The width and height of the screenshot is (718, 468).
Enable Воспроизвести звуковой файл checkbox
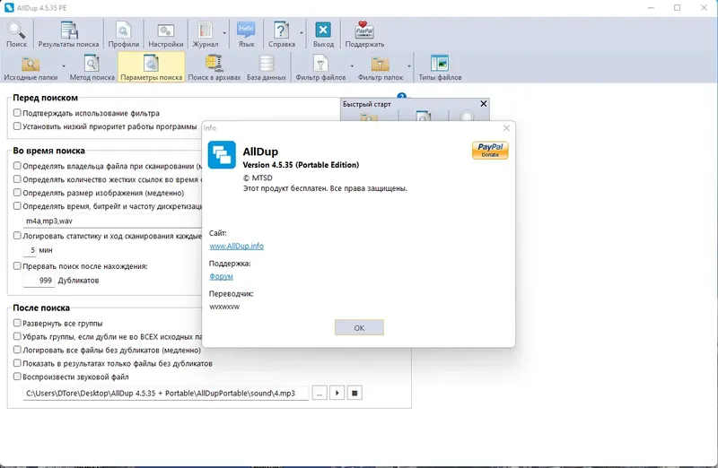pos(17,377)
